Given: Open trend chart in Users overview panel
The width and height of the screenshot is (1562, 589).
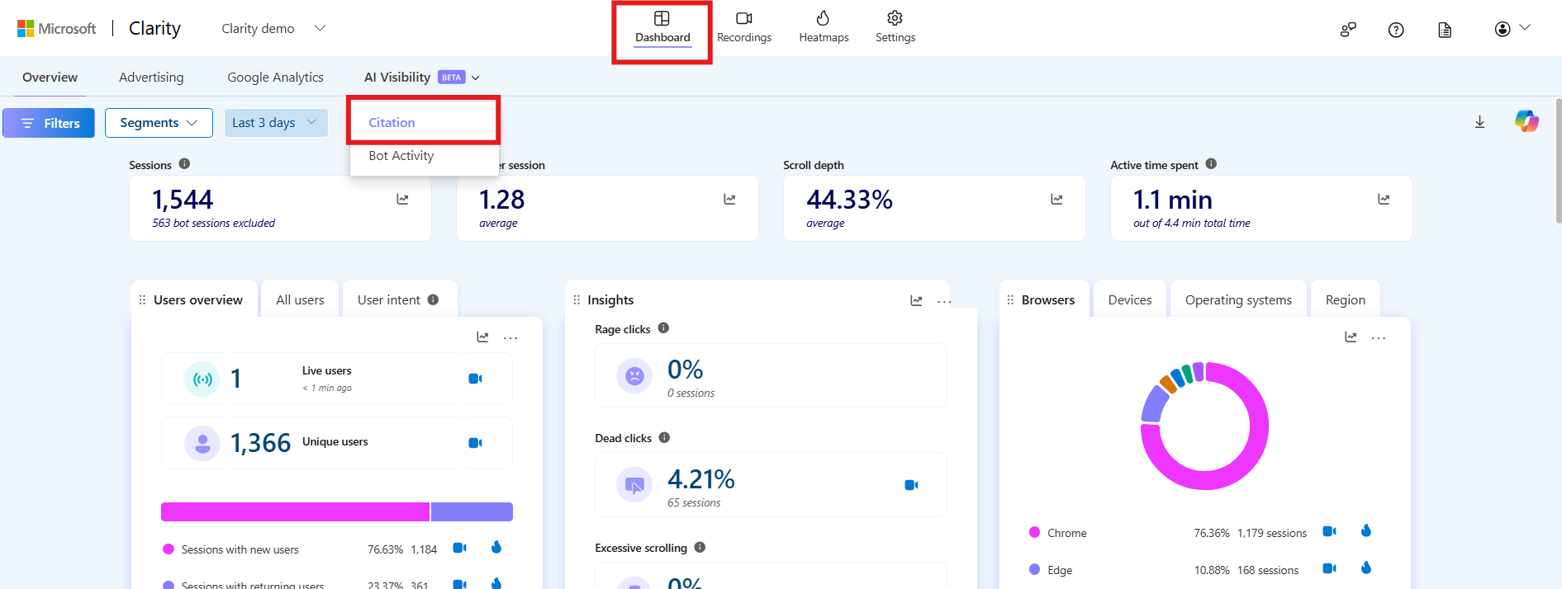Looking at the screenshot, I should [482, 337].
